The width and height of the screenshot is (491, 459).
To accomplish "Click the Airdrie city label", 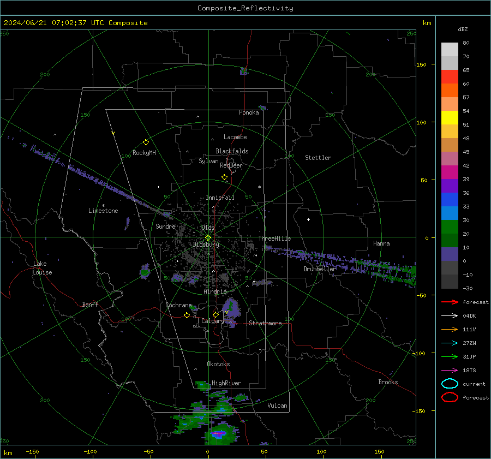I will pyautogui.click(x=215, y=291).
